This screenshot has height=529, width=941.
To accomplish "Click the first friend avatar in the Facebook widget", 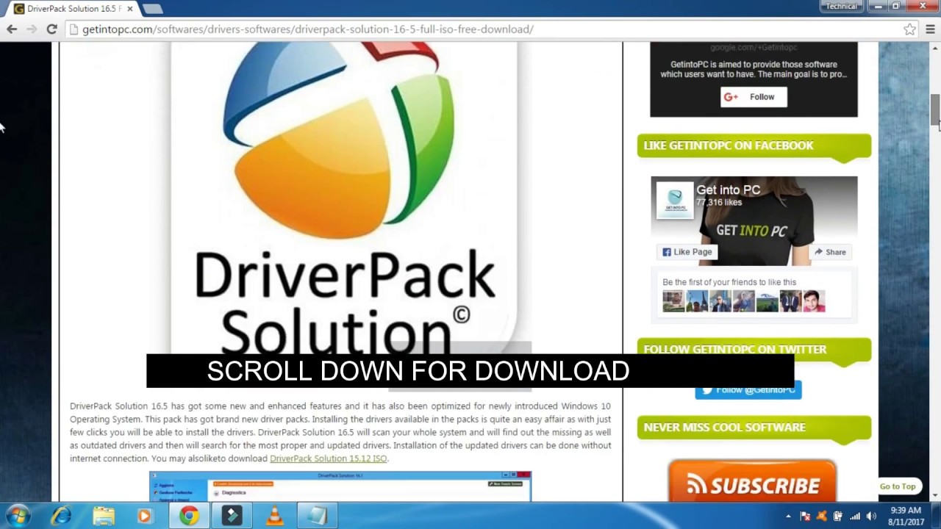I will pos(673,301).
